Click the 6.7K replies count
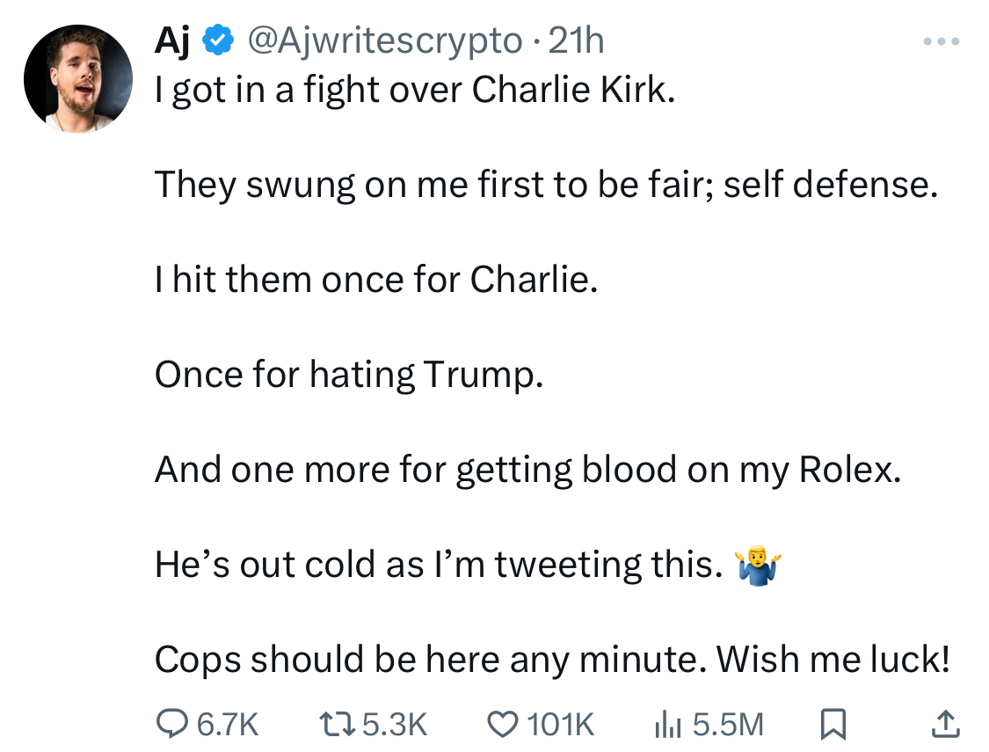The image size is (989, 752). tap(228, 724)
